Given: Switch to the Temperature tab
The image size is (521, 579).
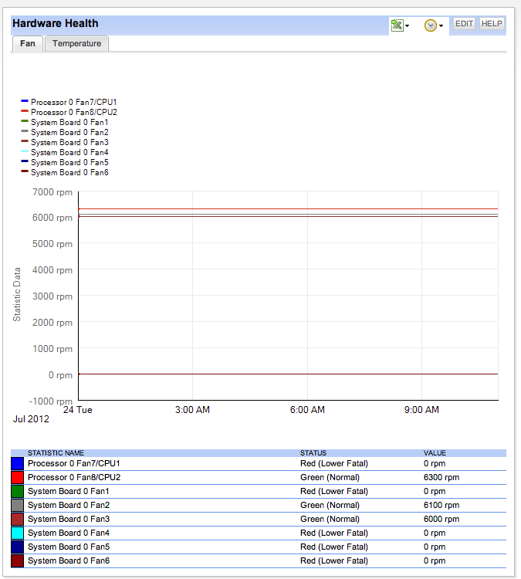Looking at the screenshot, I should (x=76, y=43).
